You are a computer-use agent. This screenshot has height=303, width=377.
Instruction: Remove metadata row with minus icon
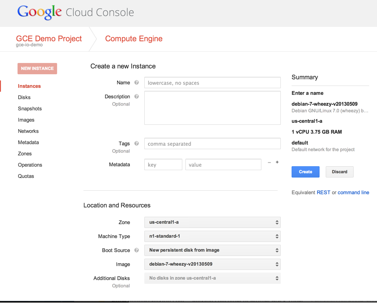pos(269,162)
